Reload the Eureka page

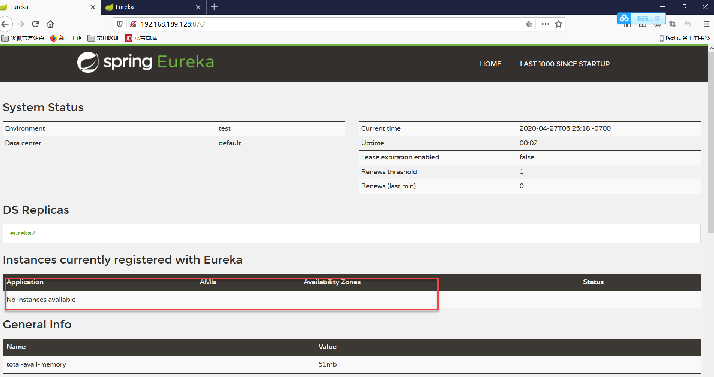(x=35, y=24)
